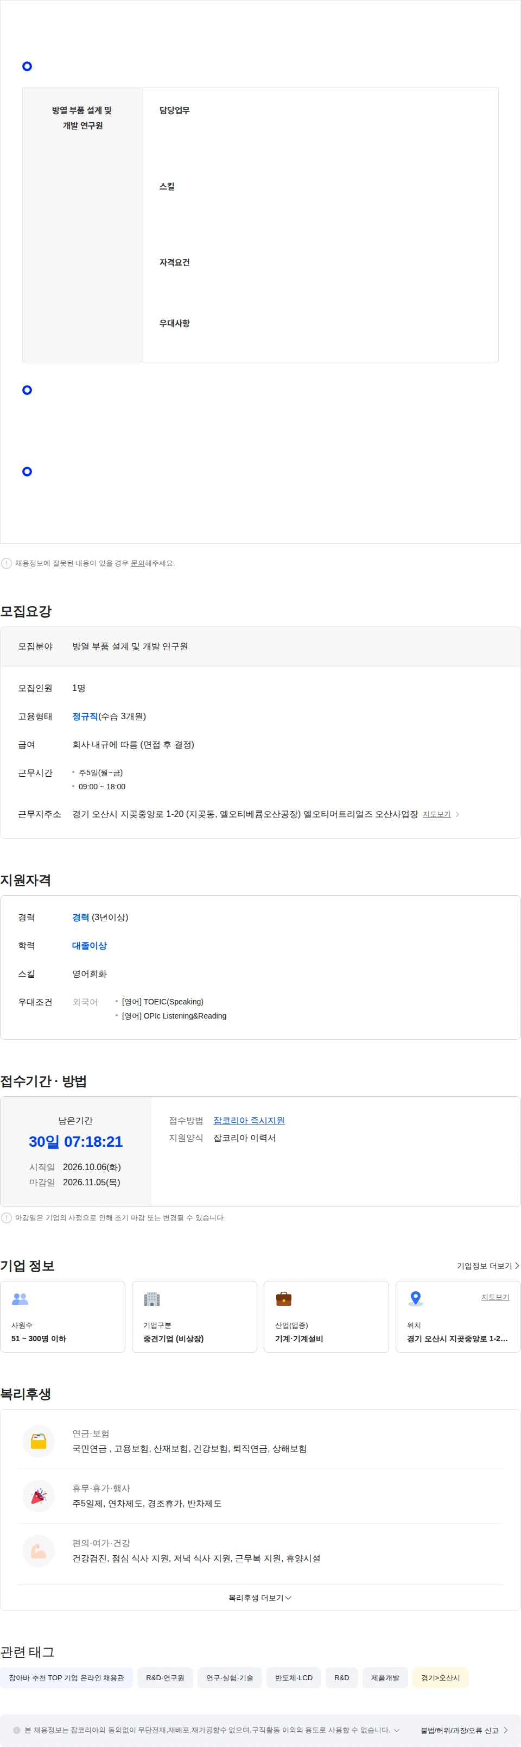Click the 정규직 employment type text
Viewport: 521px width, 1747px height.
pos(85,716)
